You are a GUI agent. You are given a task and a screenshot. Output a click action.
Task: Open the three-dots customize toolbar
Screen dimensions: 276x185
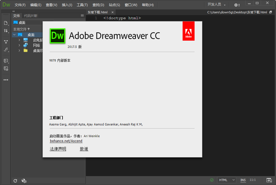6,80
